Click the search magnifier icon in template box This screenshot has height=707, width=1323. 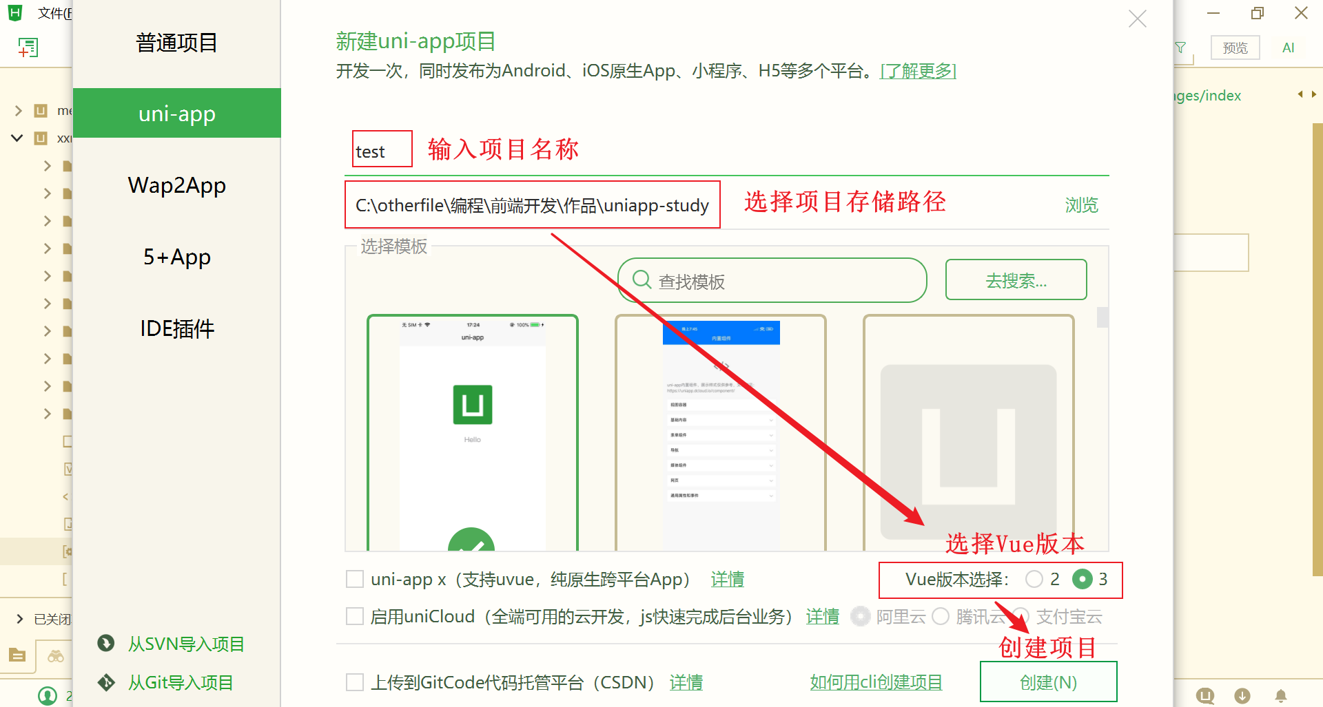pyautogui.click(x=642, y=279)
